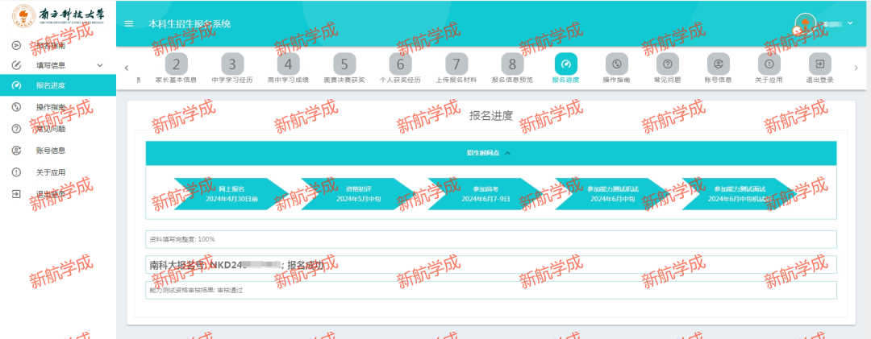
Task: Select the active 报名进度 gauge icon
Action: [x=565, y=64]
